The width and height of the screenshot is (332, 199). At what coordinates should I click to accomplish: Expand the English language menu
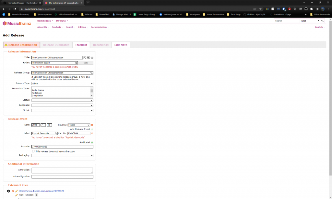319,27
